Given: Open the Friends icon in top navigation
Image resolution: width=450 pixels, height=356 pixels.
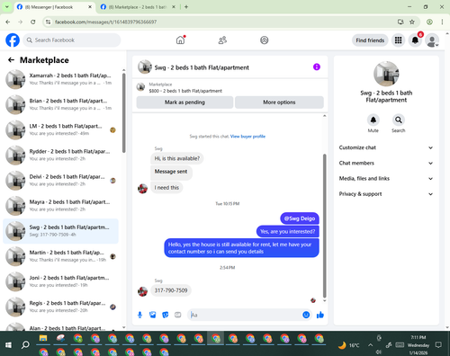Looking at the screenshot, I should click(x=222, y=40).
